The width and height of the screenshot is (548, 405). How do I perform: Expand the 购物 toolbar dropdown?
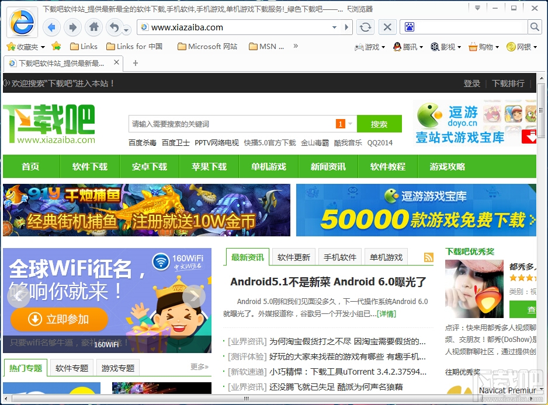point(484,47)
